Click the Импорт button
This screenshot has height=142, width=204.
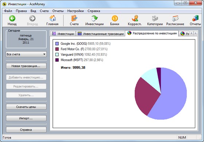tap(26, 118)
